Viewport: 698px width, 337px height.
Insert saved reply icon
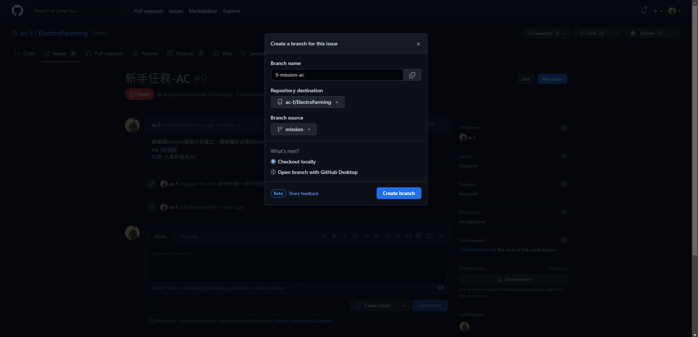click(442, 236)
